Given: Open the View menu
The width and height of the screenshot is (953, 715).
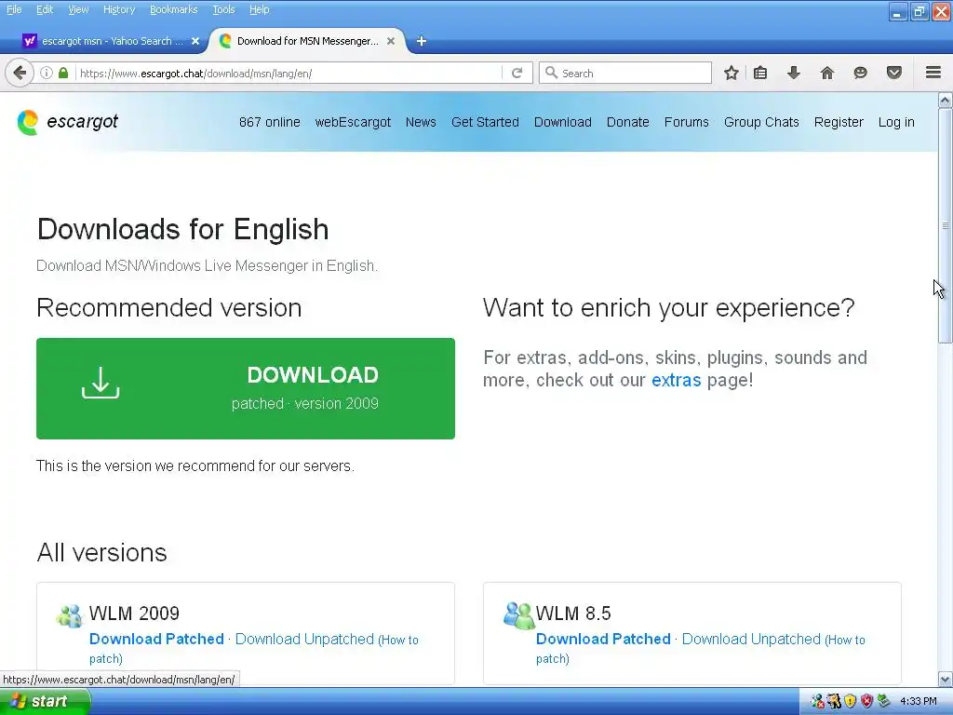Looking at the screenshot, I should 78,9.
